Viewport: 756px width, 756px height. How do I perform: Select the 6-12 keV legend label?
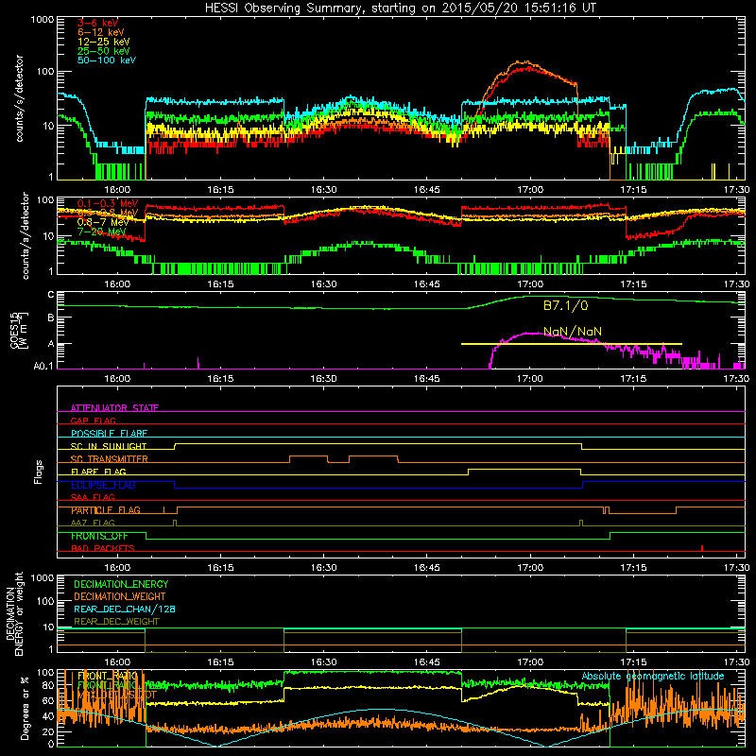click(101, 32)
